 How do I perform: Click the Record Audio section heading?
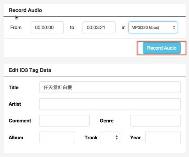click(x=25, y=10)
